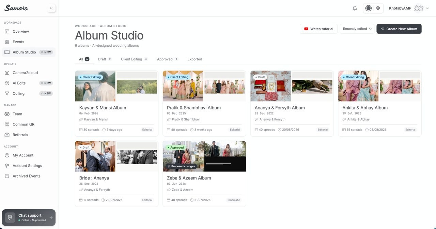Click the 3 weeks ago timestamp

[201, 130]
